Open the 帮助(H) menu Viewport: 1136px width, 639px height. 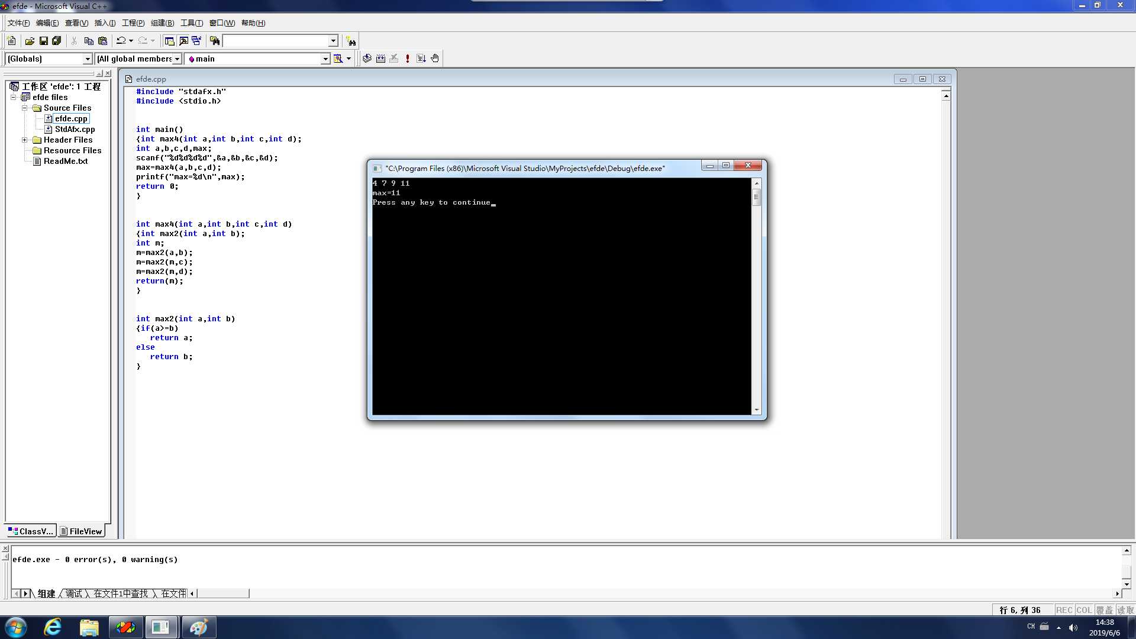point(253,23)
